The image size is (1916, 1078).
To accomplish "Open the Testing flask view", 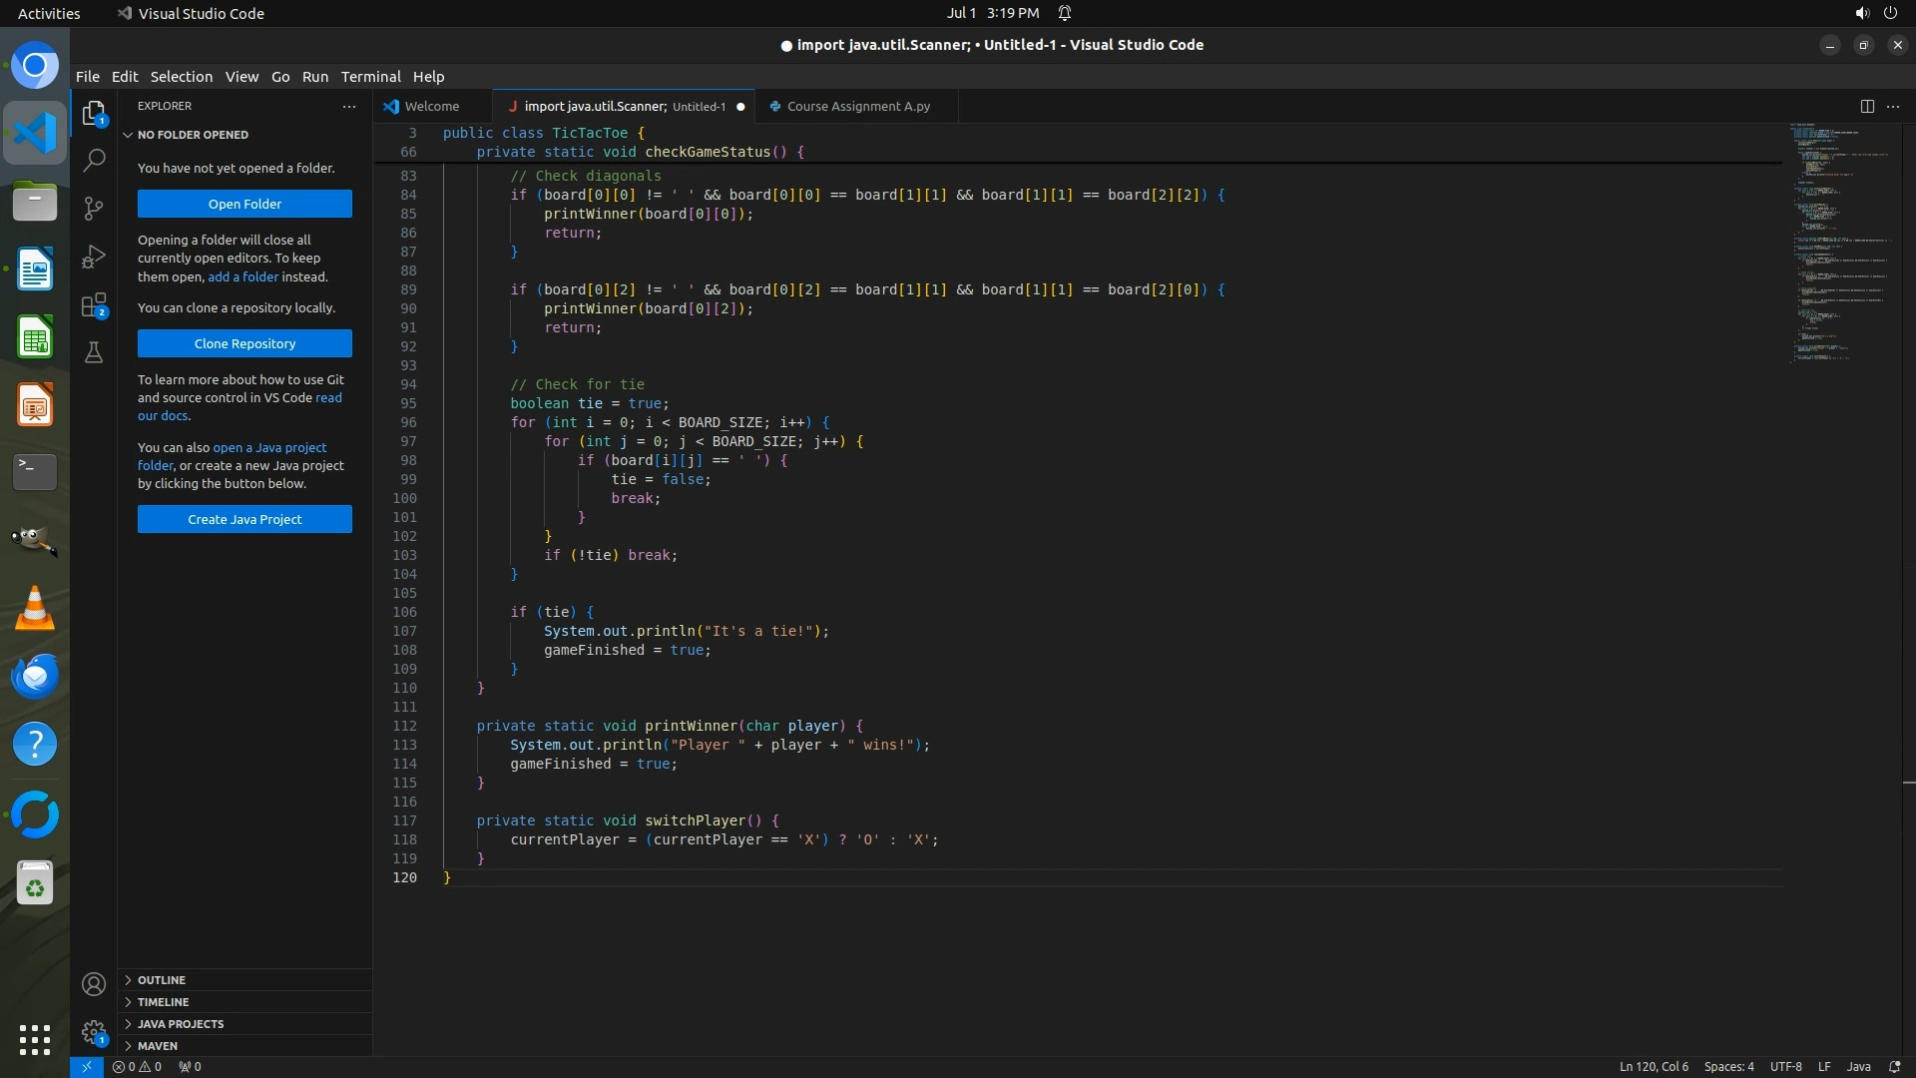I will pyautogui.click(x=94, y=352).
